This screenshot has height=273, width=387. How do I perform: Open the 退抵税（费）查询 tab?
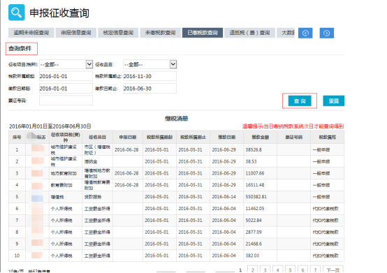[249, 33]
